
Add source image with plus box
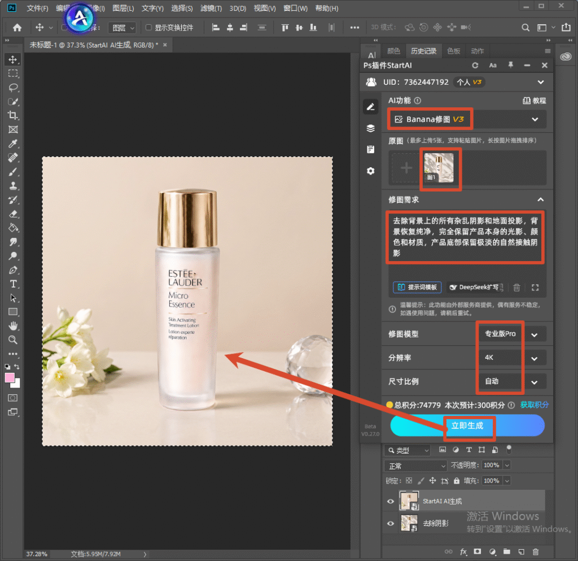tap(406, 168)
